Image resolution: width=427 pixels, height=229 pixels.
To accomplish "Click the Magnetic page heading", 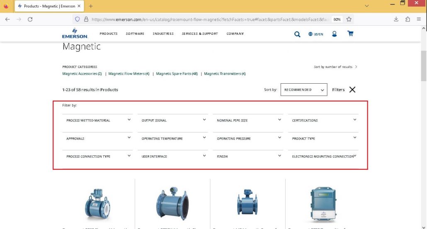I will [x=81, y=46].
